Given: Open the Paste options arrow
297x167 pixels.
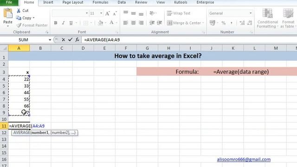Looking at the screenshot, I should click(x=8, y=26).
